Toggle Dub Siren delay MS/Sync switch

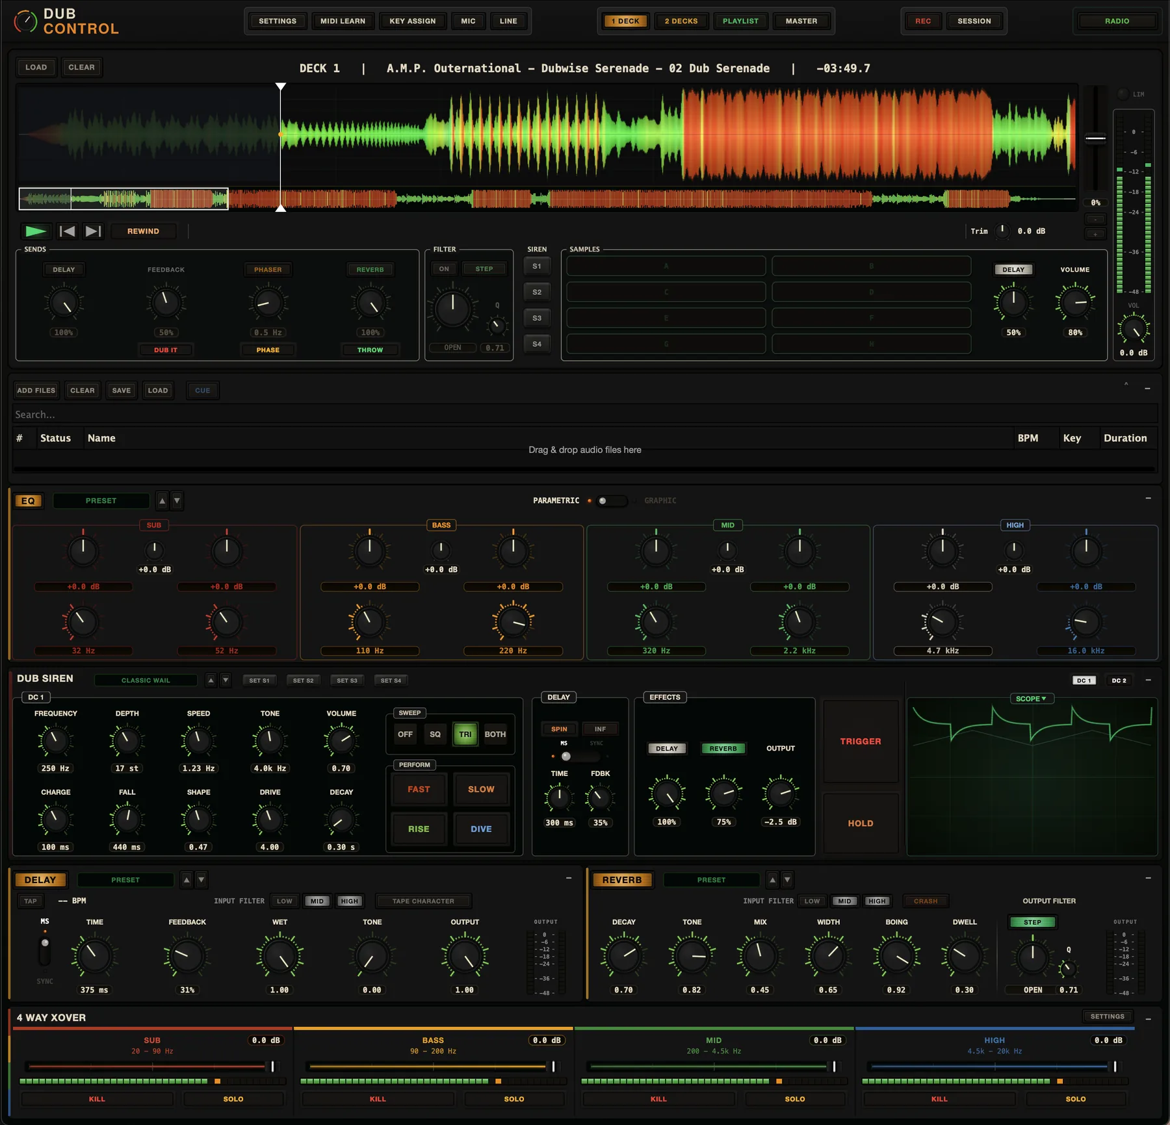[579, 756]
